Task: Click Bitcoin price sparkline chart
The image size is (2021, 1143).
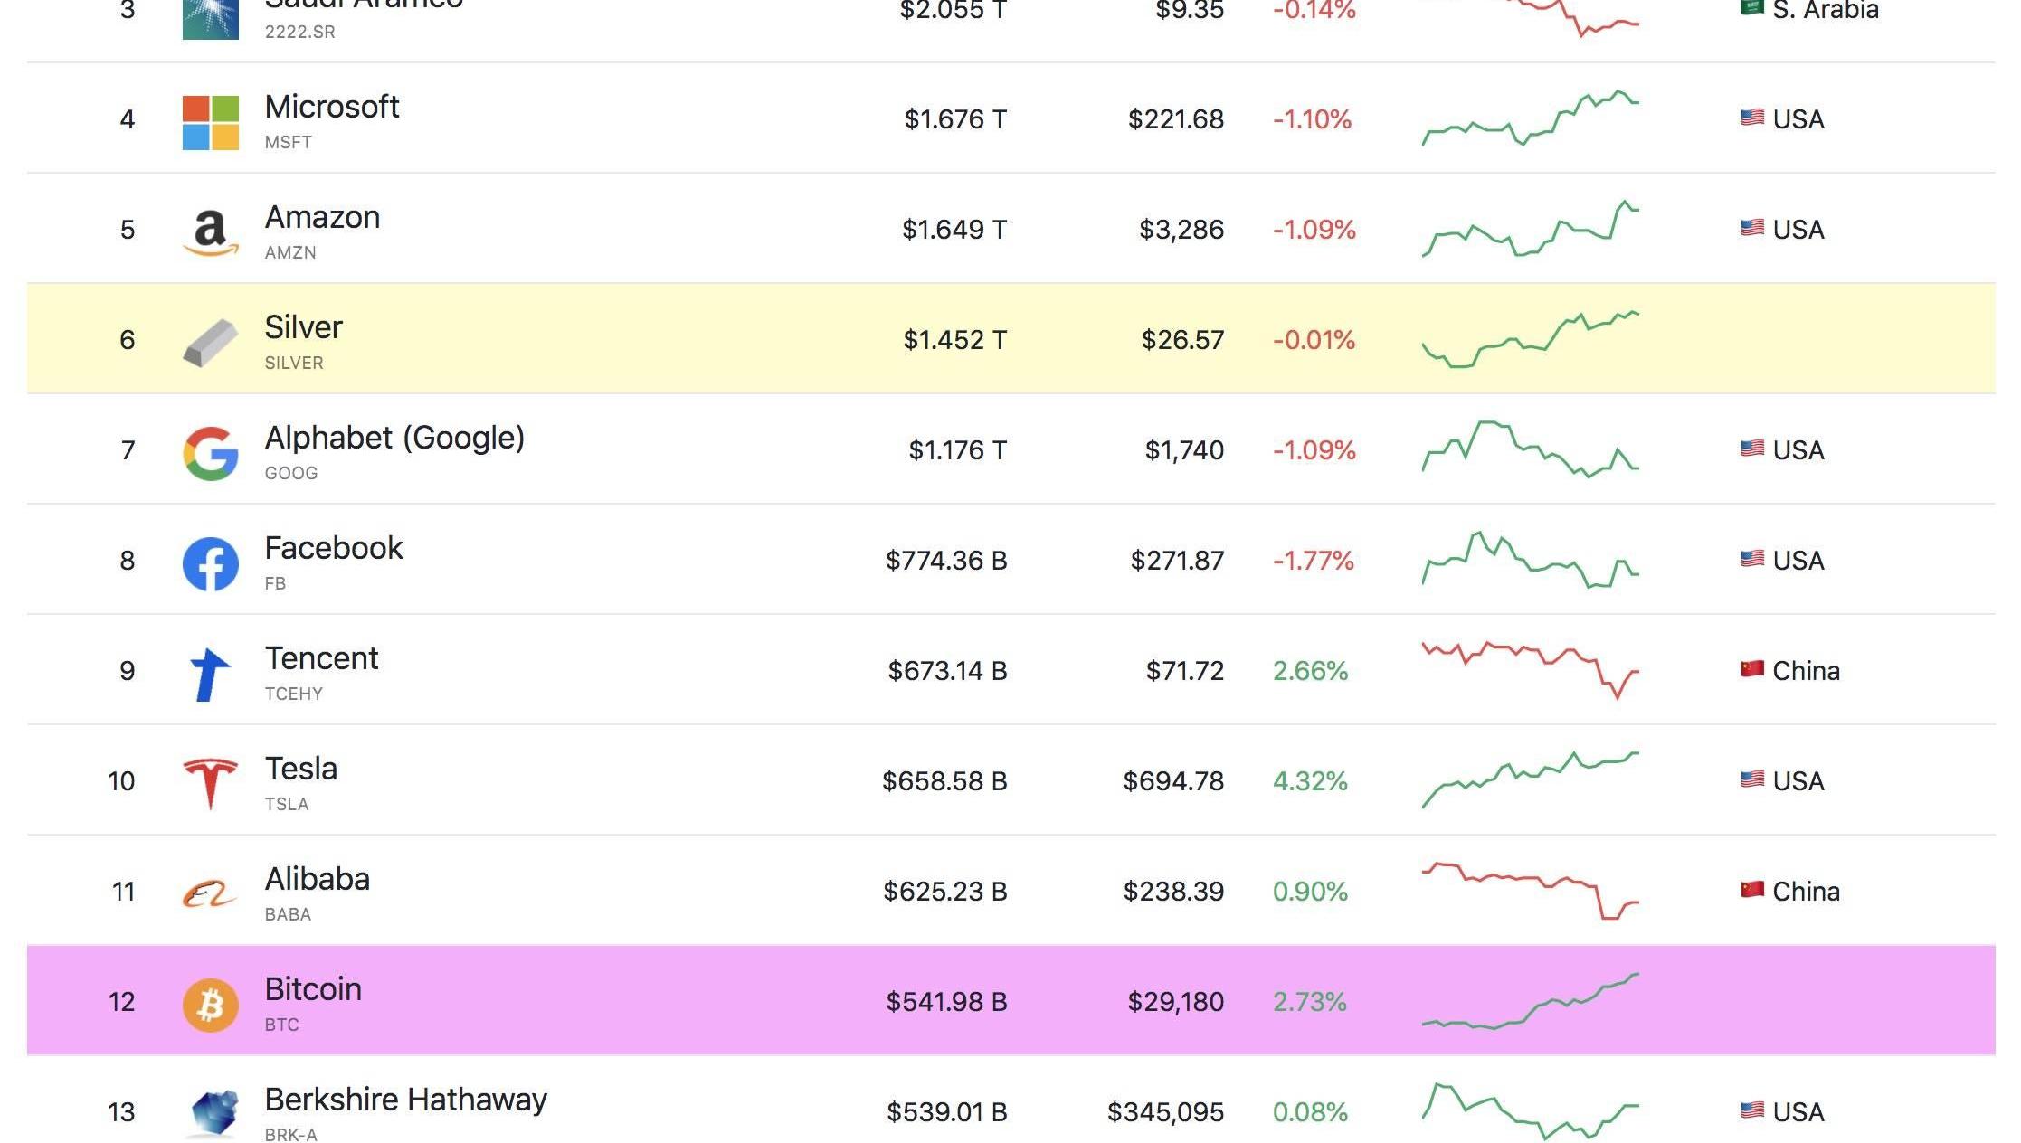Action: click(1531, 1001)
